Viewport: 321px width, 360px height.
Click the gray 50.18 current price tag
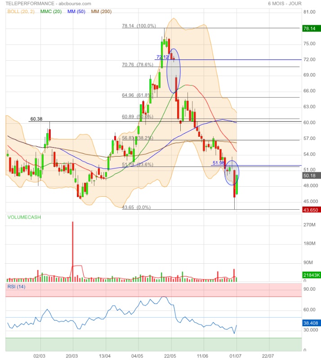(312, 175)
